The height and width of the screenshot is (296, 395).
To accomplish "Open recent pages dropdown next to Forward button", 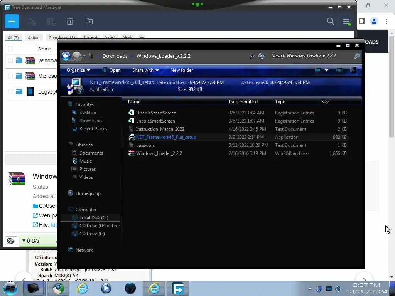I will coord(84,56).
